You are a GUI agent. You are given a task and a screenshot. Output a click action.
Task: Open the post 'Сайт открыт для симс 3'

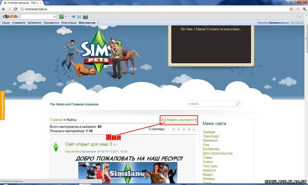[x=89, y=144]
